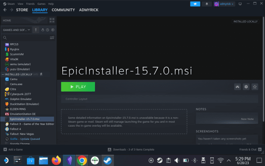This screenshot has width=265, height=166.
Task: Open the Bluetooth tray icon
Action: (x=194, y=160)
